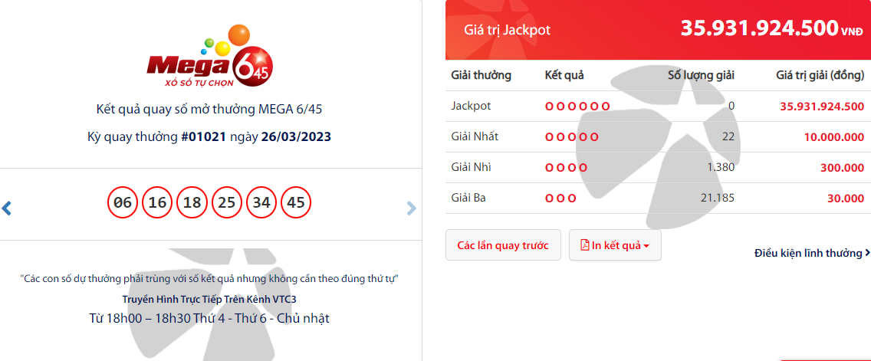Select winning number ball 18
This screenshot has height=361, width=871.
point(192,202)
